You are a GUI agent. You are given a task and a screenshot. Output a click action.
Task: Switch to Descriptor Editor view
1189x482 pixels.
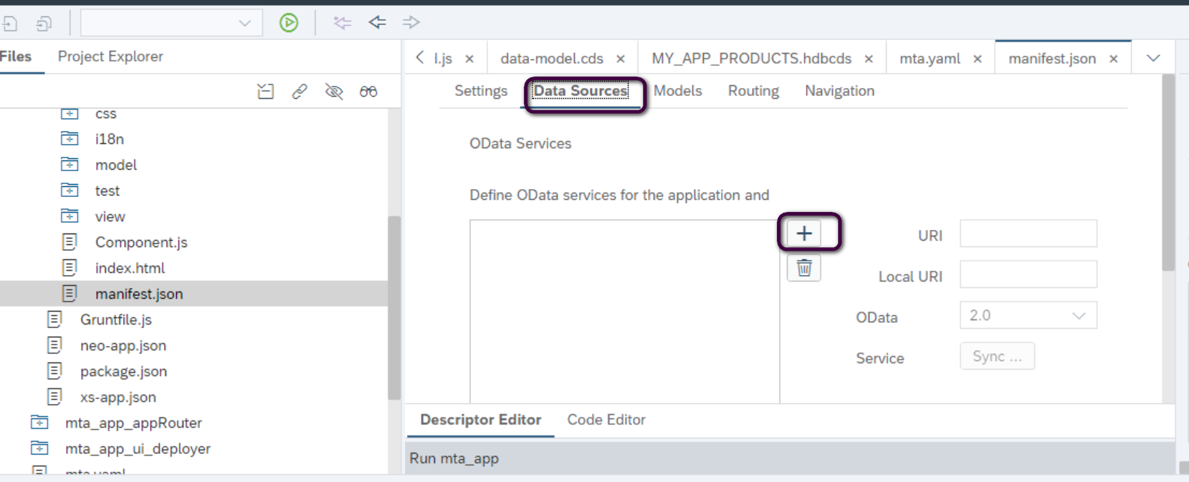tap(480, 420)
